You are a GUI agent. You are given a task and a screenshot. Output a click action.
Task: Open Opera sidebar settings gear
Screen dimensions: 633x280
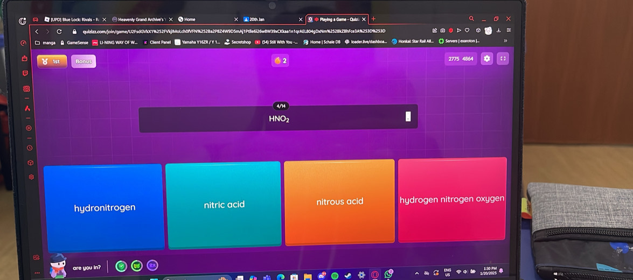(x=31, y=177)
